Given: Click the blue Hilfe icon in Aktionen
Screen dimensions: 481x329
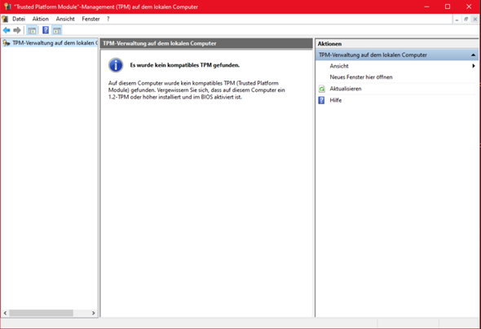Looking at the screenshot, I should coord(321,100).
